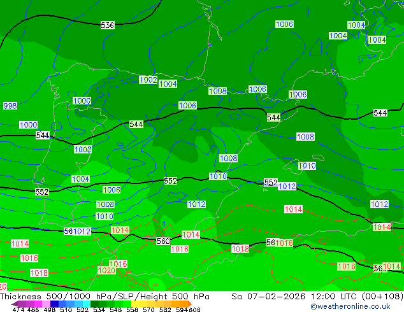Click the dark navy blue legend swatch
404x312 pixels.
point(54,304)
